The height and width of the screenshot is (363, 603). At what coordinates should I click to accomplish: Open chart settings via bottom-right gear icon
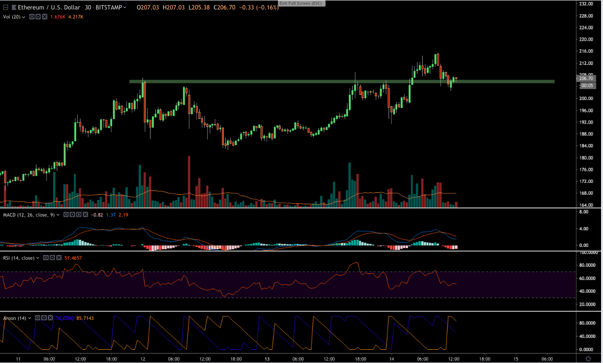(588, 359)
